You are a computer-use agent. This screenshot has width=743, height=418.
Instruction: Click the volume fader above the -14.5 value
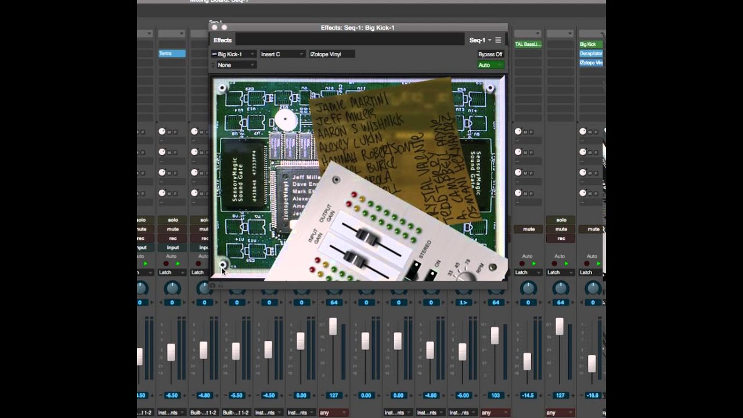click(527, 361)
